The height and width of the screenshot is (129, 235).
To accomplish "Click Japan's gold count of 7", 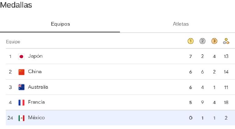I will tap(190, 56).
